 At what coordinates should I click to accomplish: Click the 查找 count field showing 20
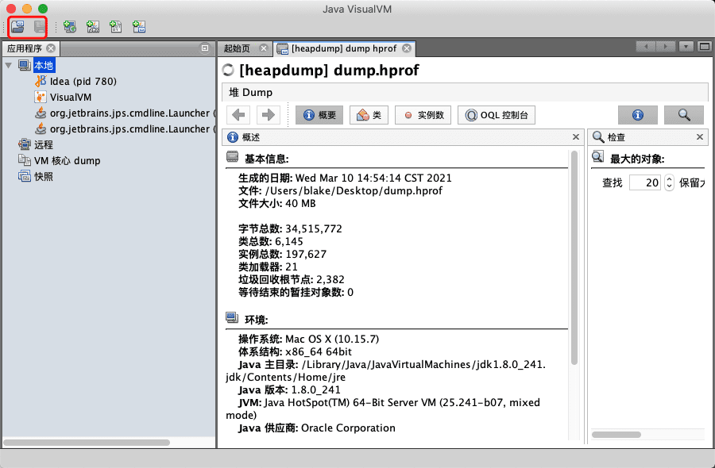(645, 183)
